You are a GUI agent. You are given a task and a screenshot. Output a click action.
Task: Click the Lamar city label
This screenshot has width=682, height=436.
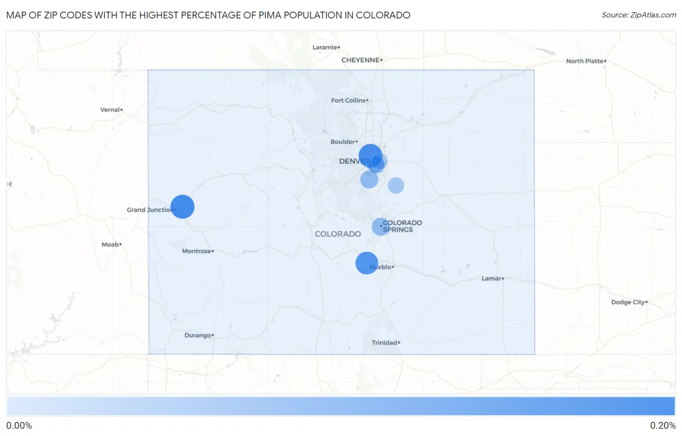coord(491,278)
